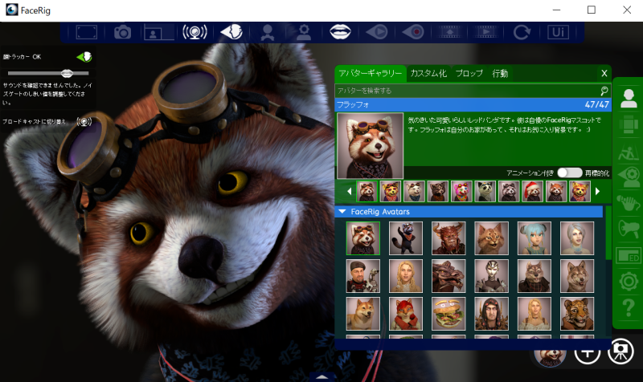The width and height of the screenshot is (643, 382).
Task: Open the ED editor icon in sidebar
Action: coord(629,256)
